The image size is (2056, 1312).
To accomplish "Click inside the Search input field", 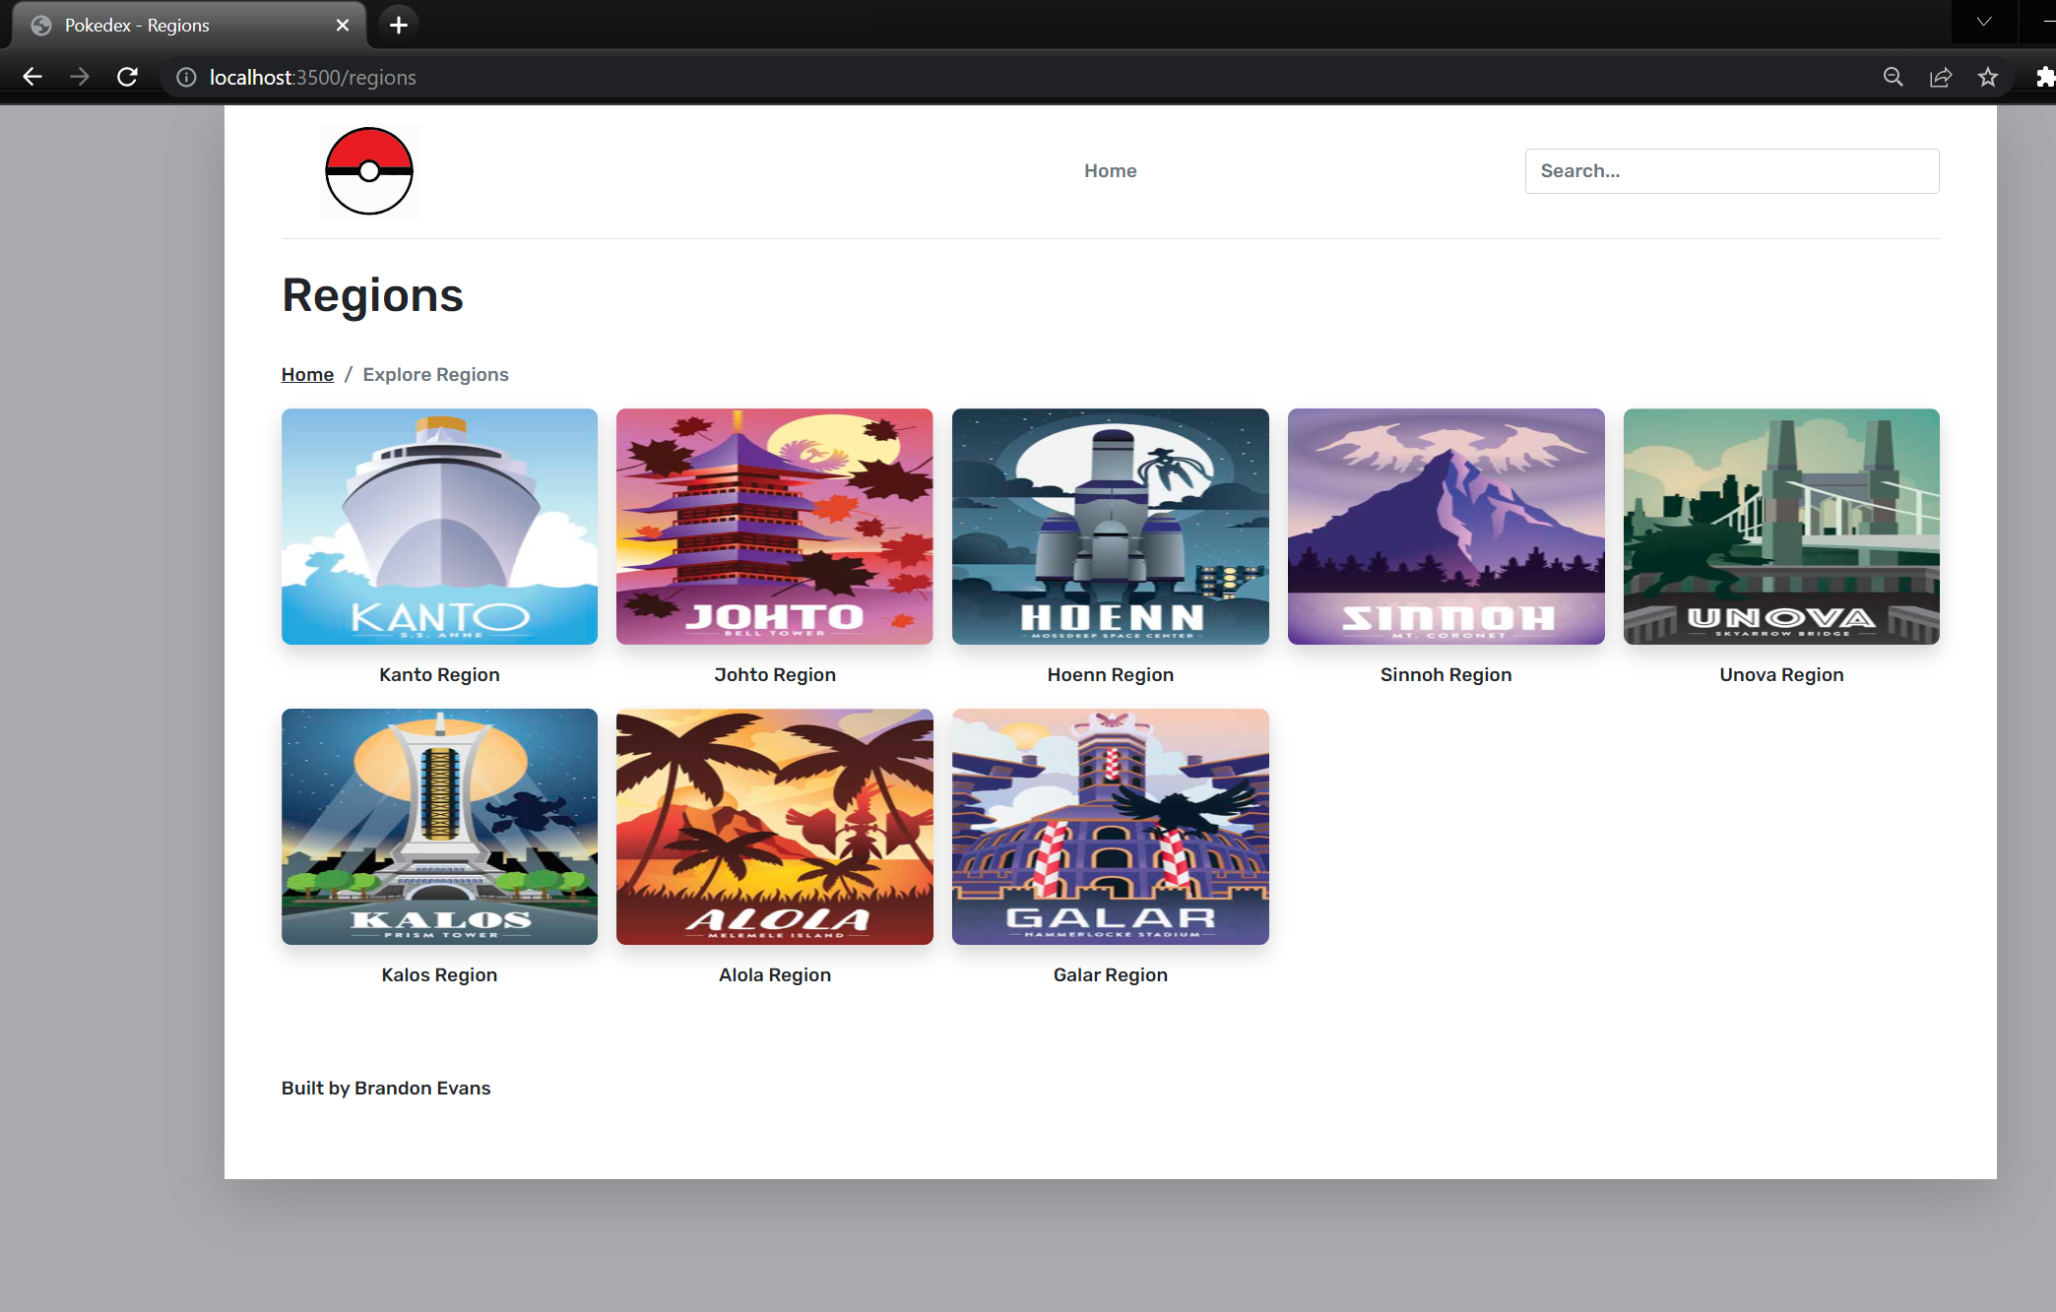I will 1732,170.
